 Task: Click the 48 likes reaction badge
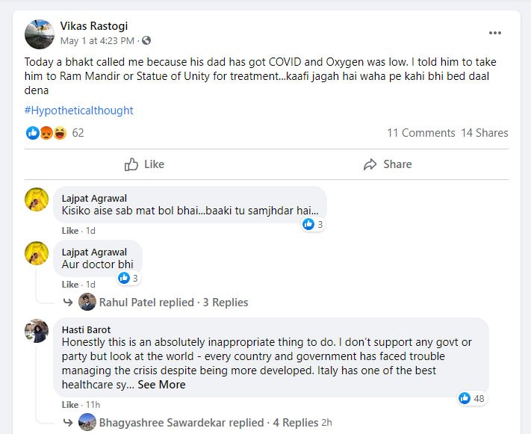pos(472,398)
